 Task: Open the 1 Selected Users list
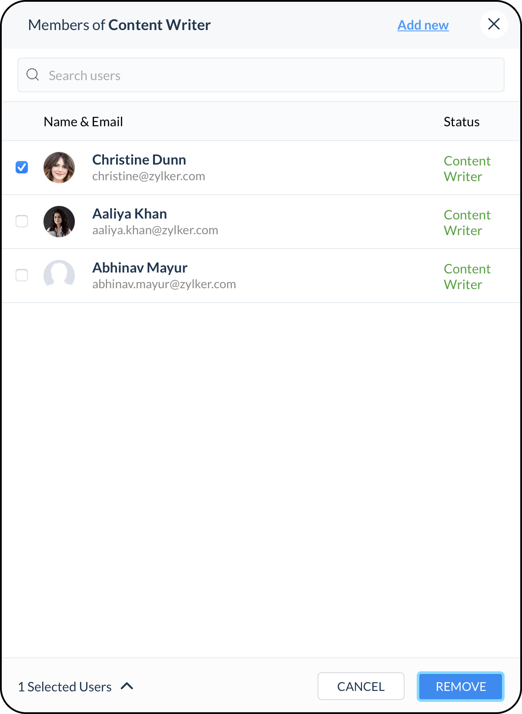[65, 687]
